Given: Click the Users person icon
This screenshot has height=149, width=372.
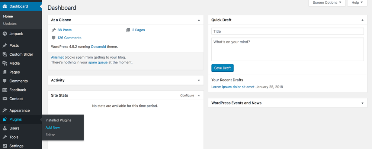Looking at the screenshot, I should (x=5, y=128).
